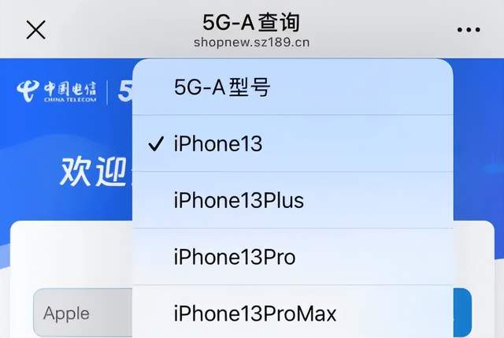
Task: Open the three-dot more options menu
Action: tap(469, 30)
